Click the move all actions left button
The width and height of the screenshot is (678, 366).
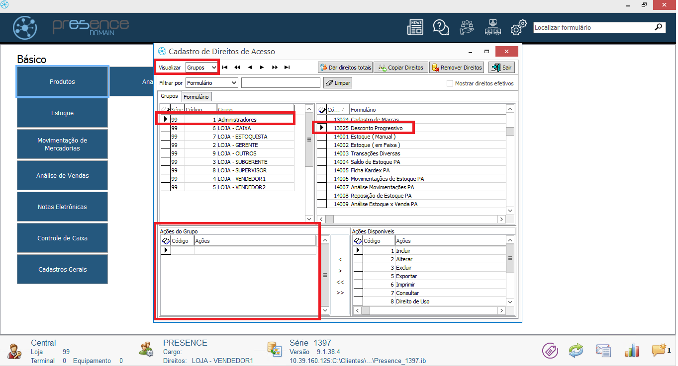[340, 282]
